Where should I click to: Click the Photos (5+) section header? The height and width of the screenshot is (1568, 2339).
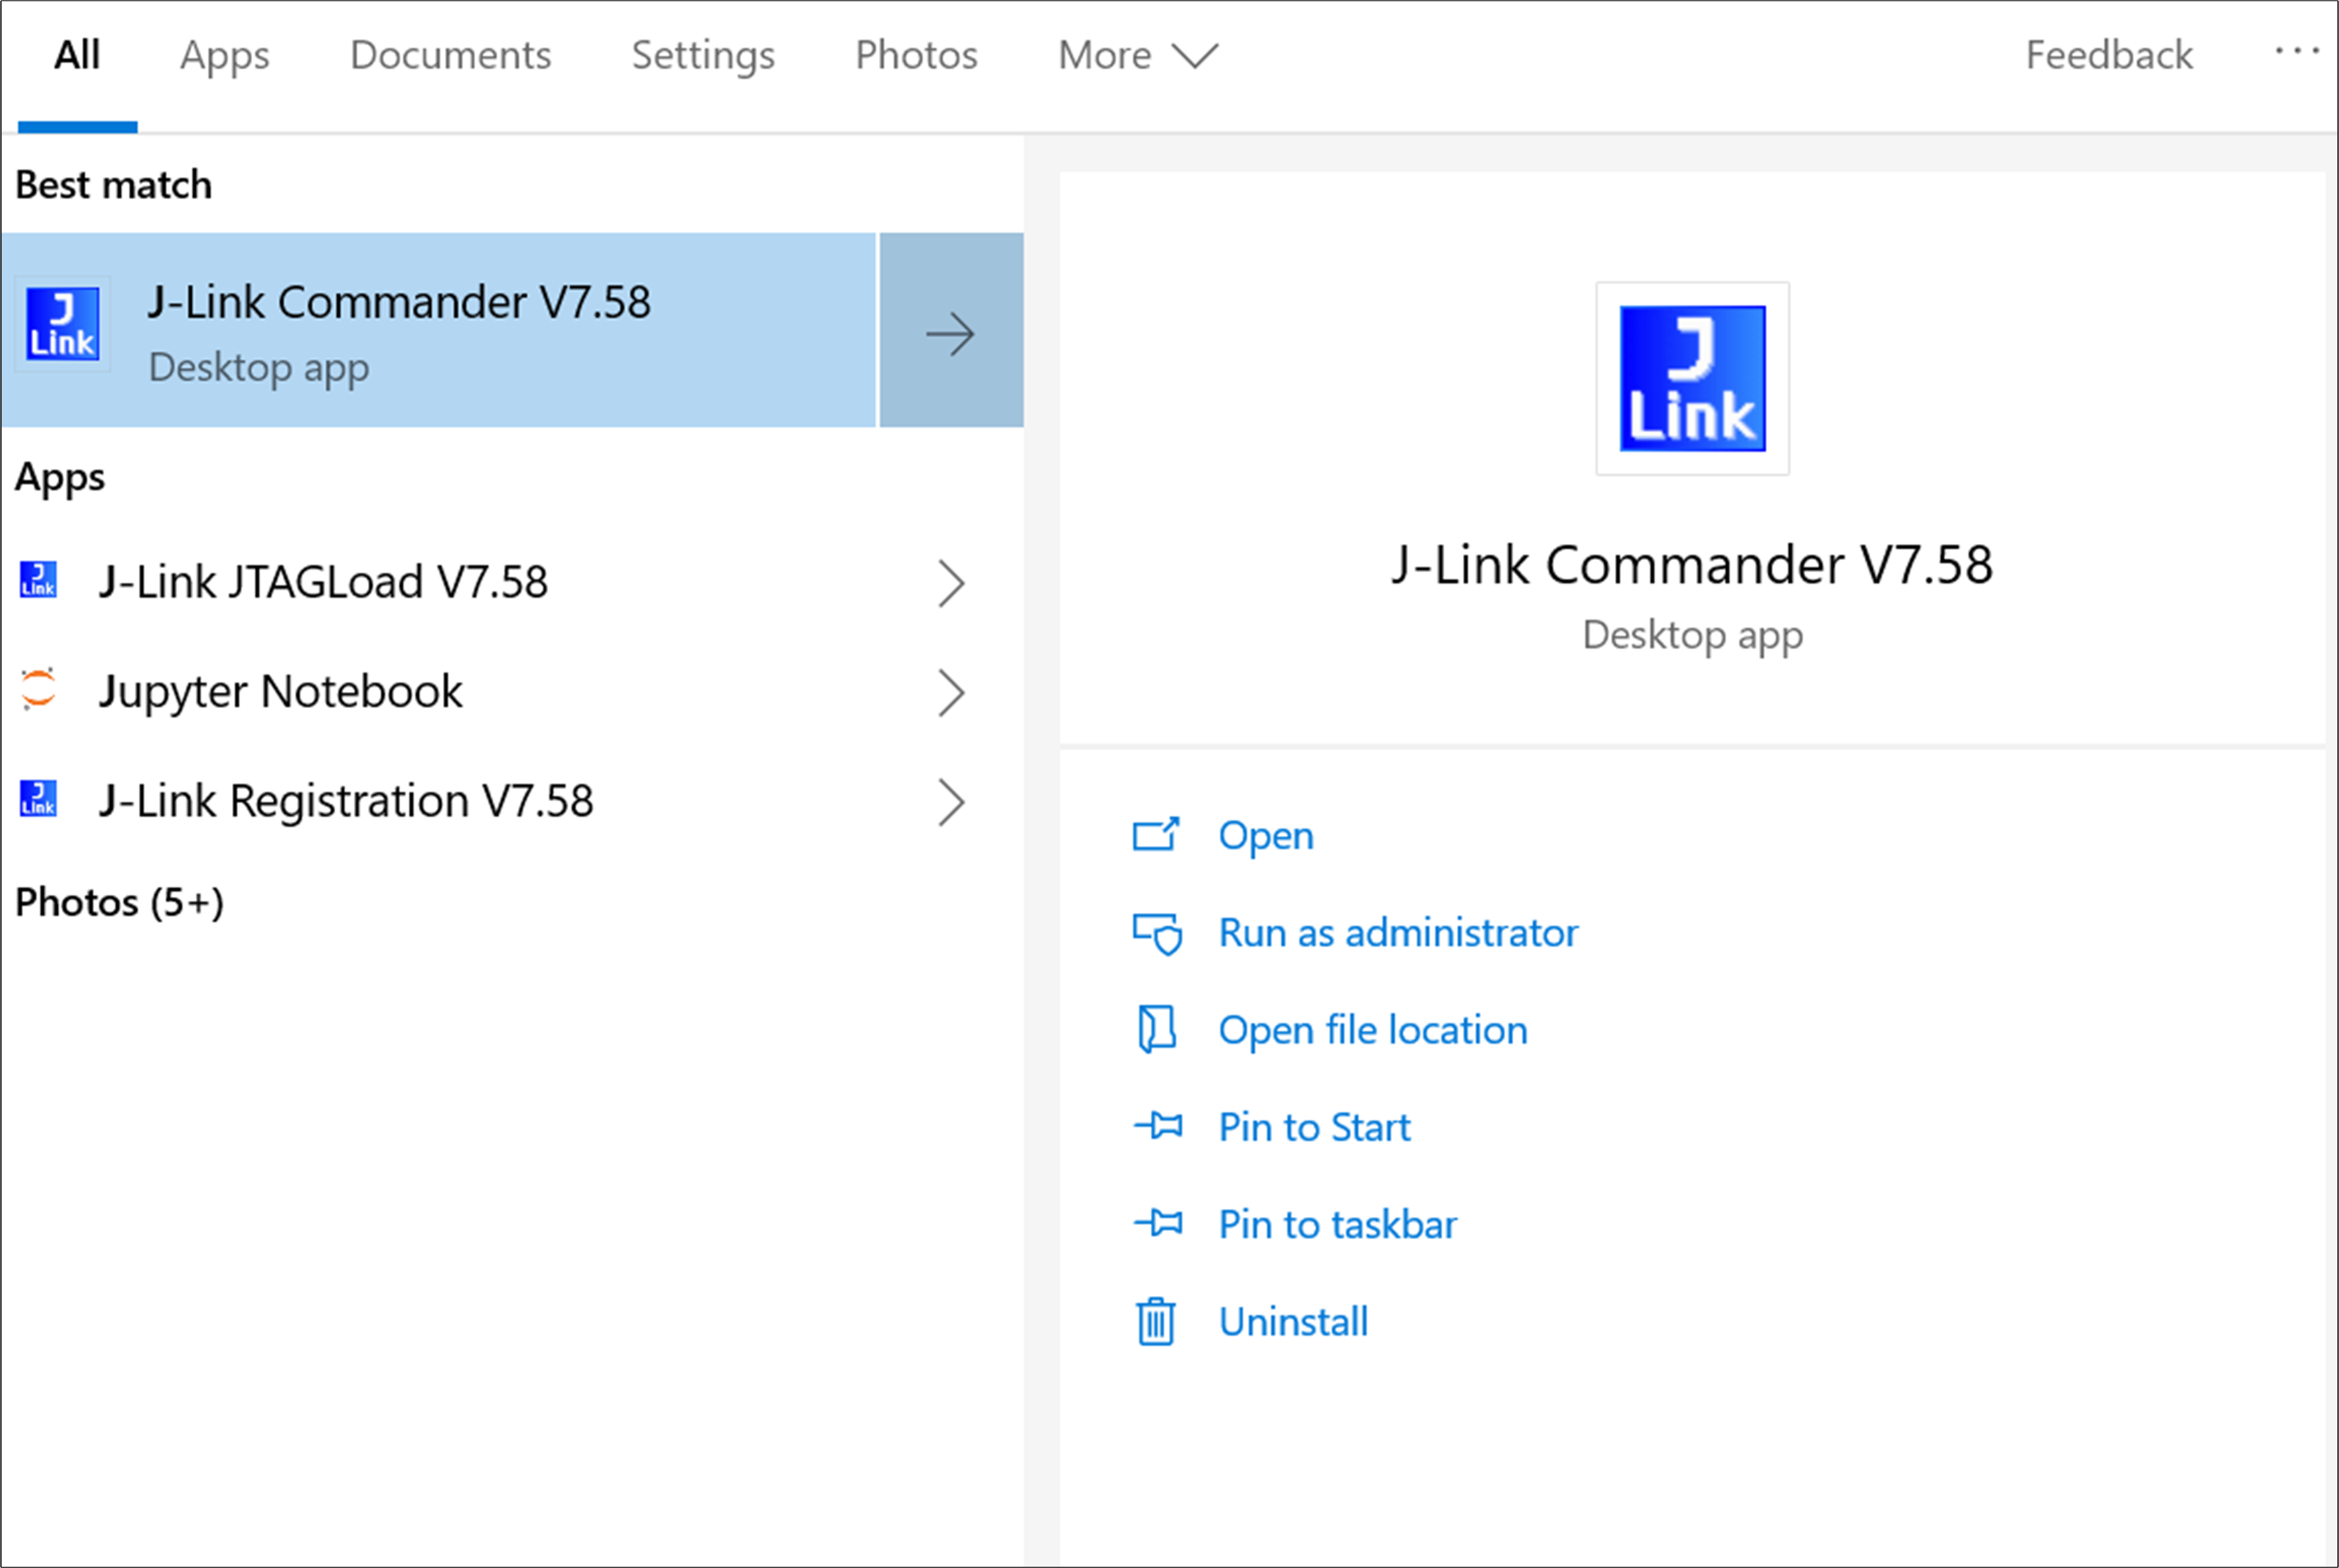(x=119, y=903)
